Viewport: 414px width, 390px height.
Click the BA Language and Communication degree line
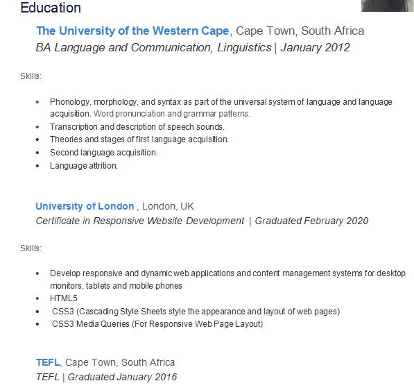pyautogui.click(x=193, y=48)
